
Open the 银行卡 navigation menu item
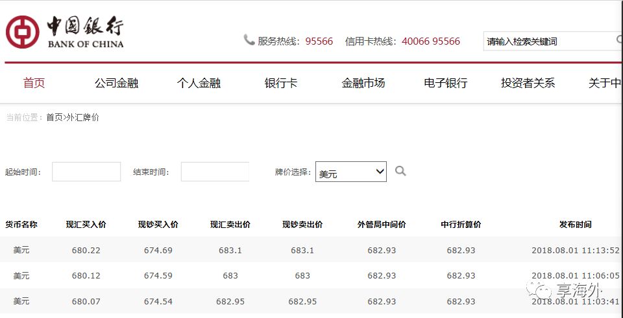pyautogui.click(x=281, y=84)
